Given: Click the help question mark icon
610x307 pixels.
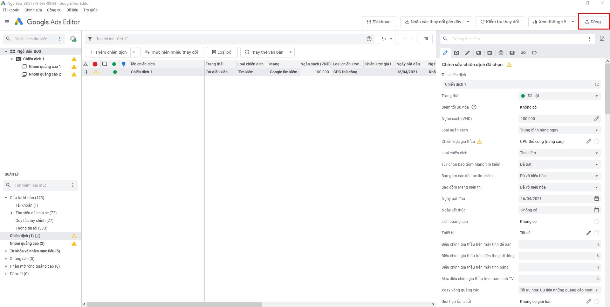Looking at the screenshot, I should pyautogui.click(x=369, y=39).
